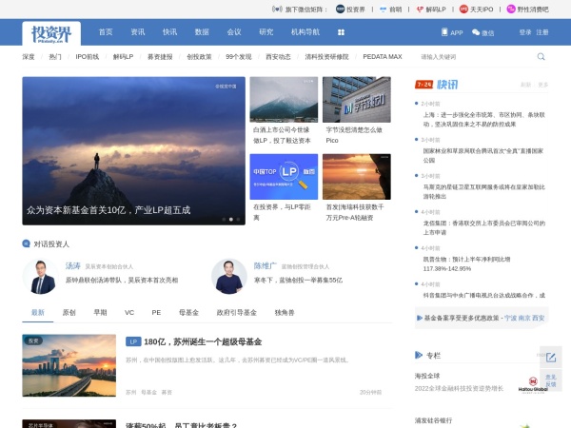Open article 180亿，苏州诞生一个超级母基金
The image size is (571, 428).
tap(203, 341)
